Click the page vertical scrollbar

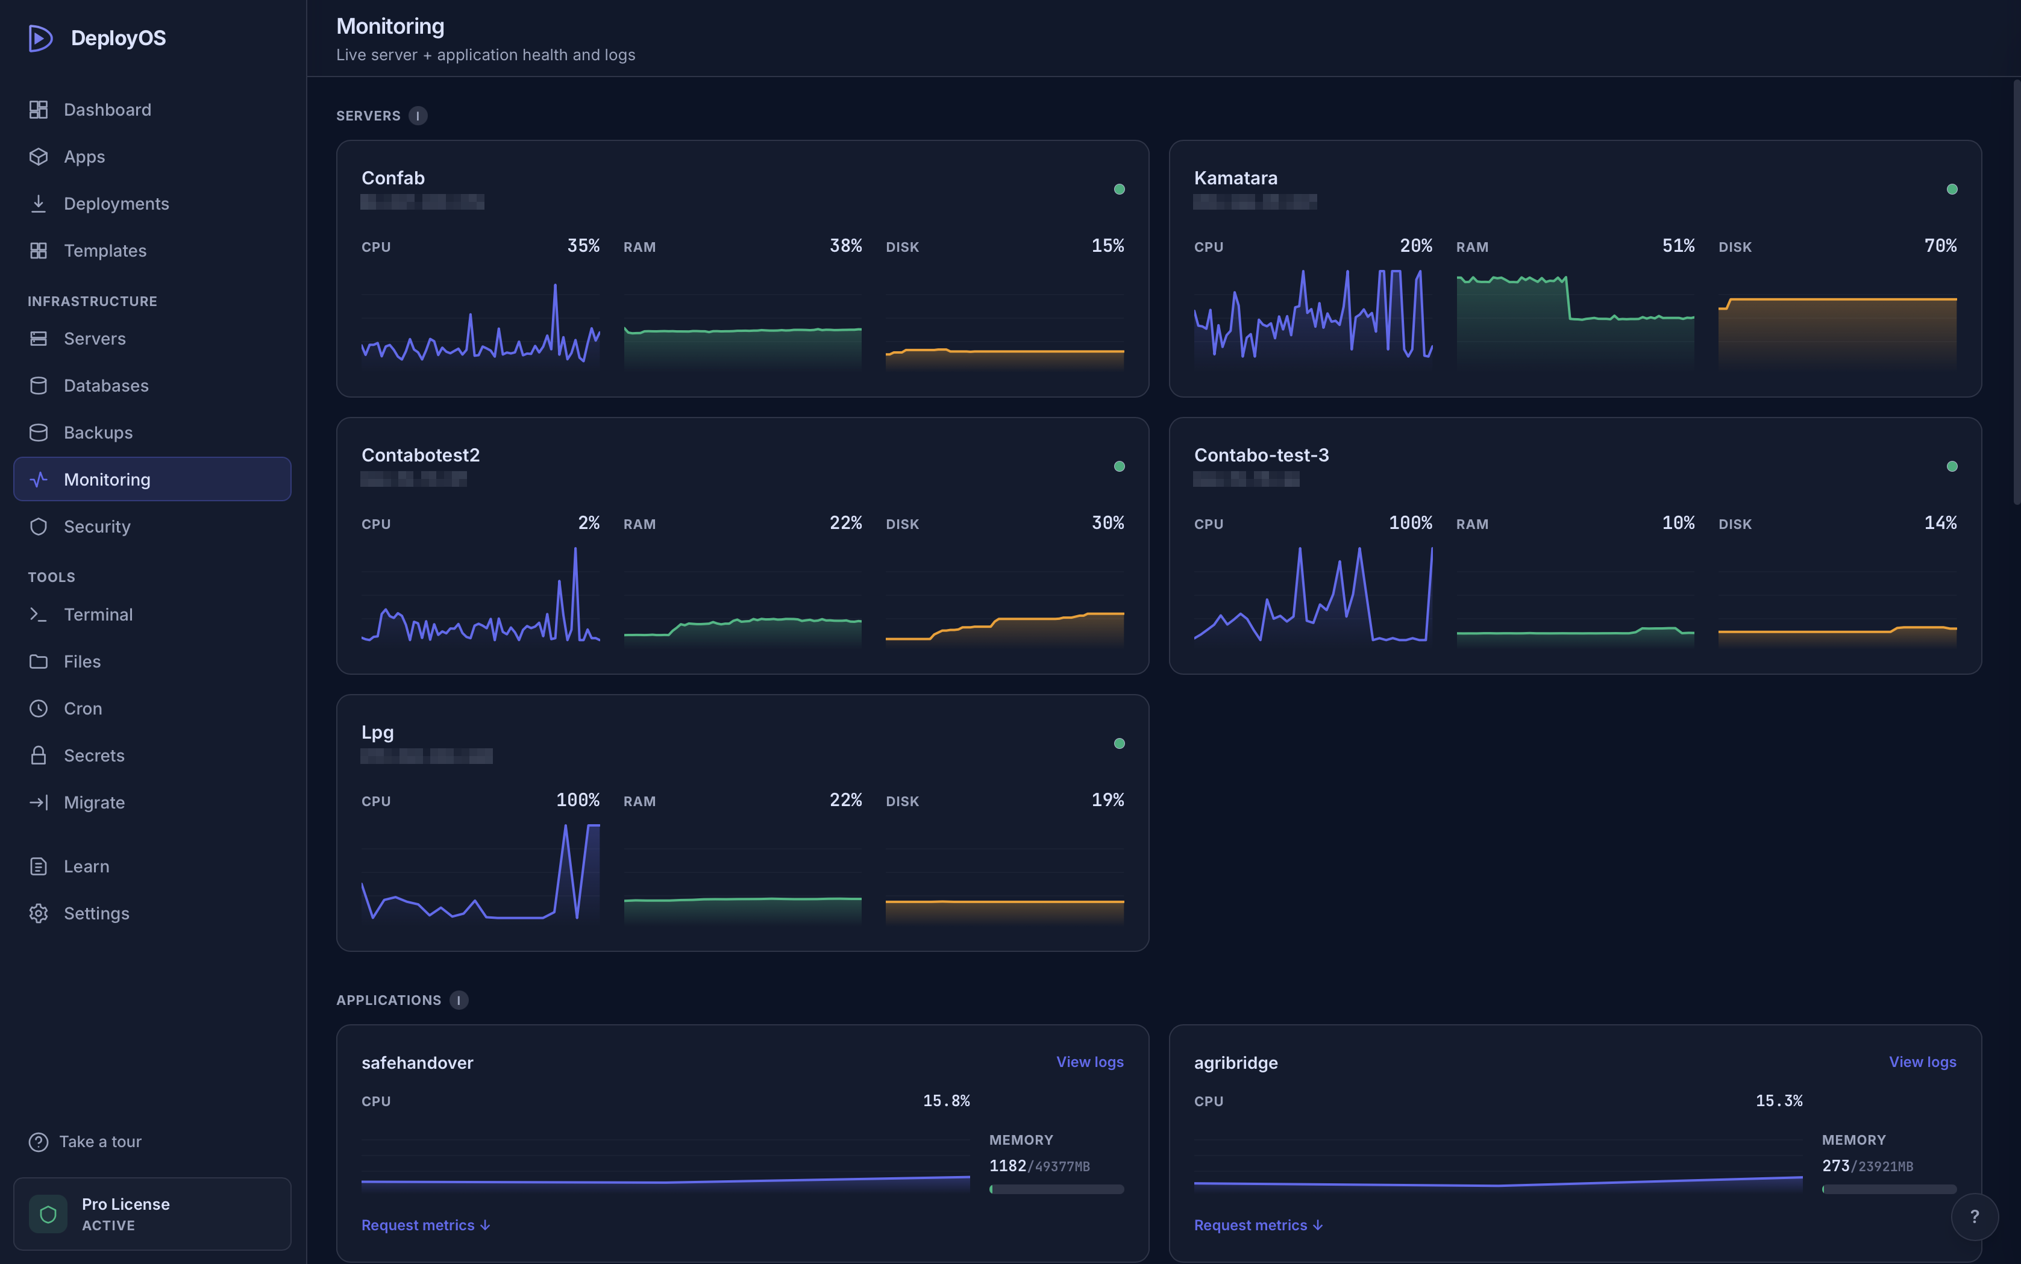tap(2016, 293)
